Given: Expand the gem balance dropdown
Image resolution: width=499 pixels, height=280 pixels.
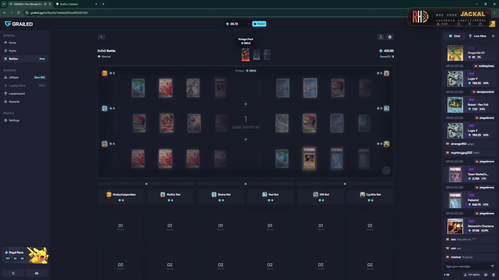Looking at the screenshot, I should tap(249, 24).
